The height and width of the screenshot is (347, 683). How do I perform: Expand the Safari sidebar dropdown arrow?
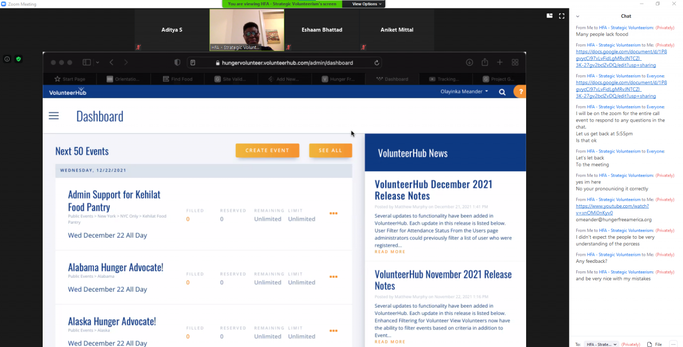pos(98,63)
